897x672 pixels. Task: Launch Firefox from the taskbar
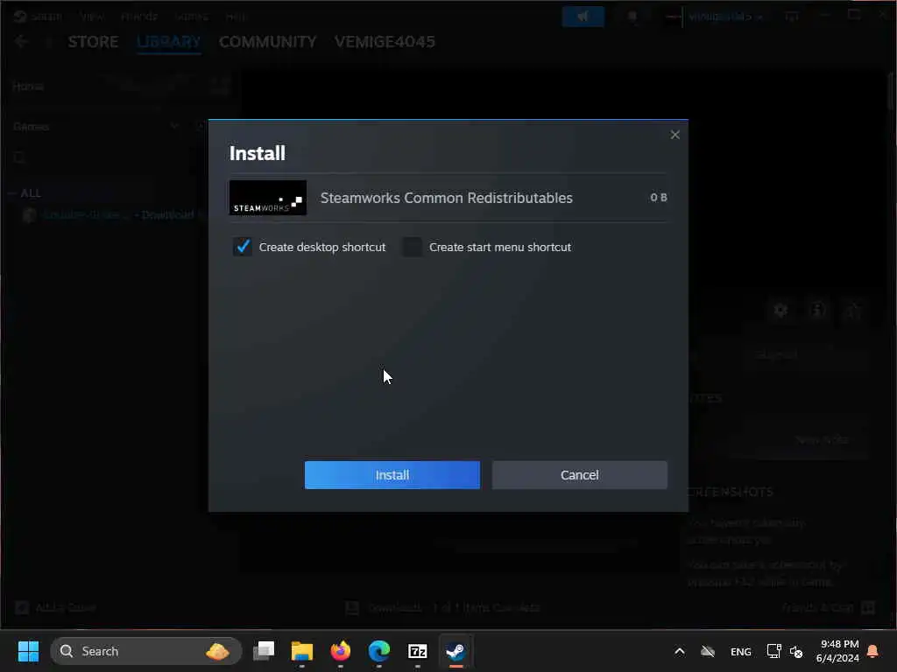pyautogui.click(x=341, y=651)
